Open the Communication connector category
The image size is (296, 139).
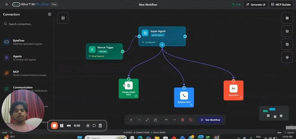pos(27,89)
